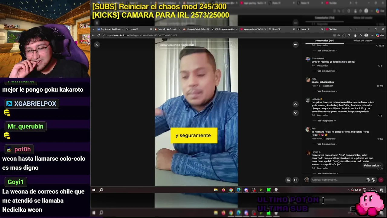Viewport: 387px width, 218px height.
Task: Open Google Chrome from taskbar
Action: [231, 190]
